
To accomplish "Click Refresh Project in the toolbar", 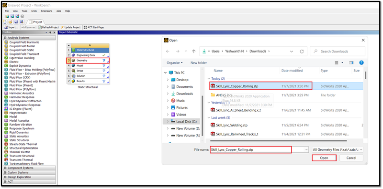I will click(x=49, y=27).
